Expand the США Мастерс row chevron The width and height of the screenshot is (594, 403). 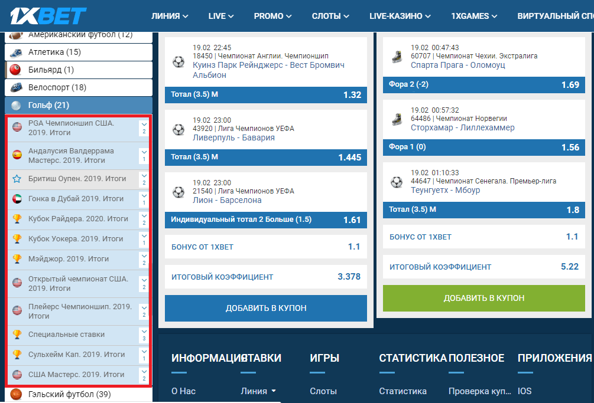point(144,375)
